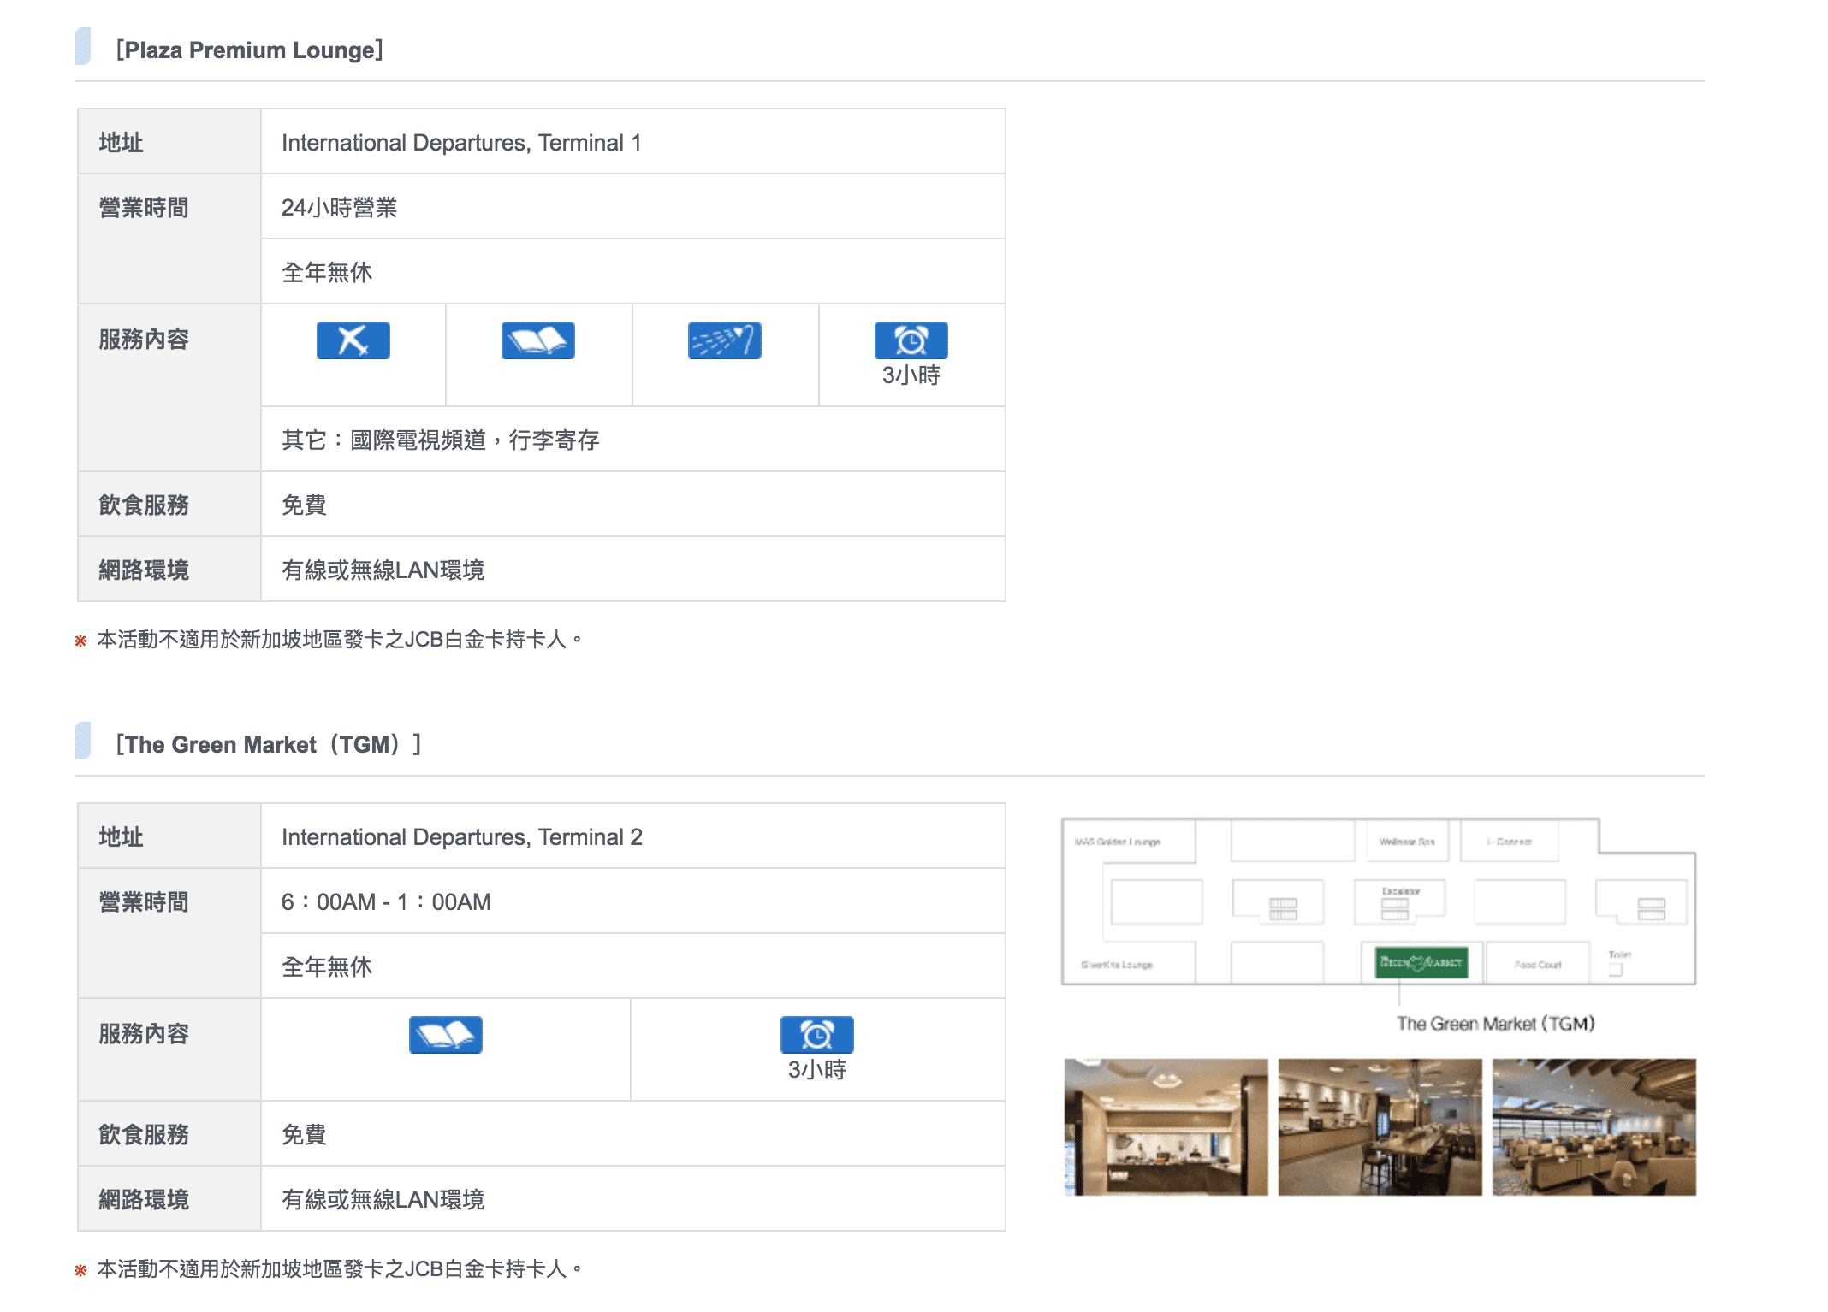Click the alarm clock icon in Plaza Premium Lounge services

tap(911, 340)
